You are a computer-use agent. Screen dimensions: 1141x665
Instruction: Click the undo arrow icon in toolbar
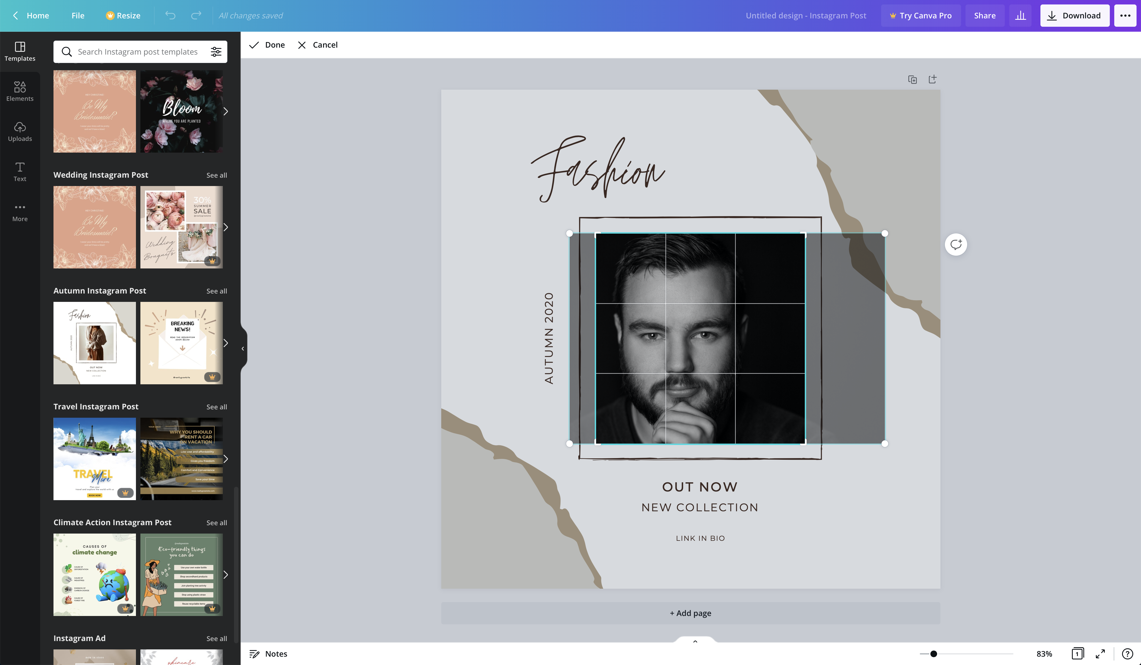pyautogui.click(x=168, y=15)
